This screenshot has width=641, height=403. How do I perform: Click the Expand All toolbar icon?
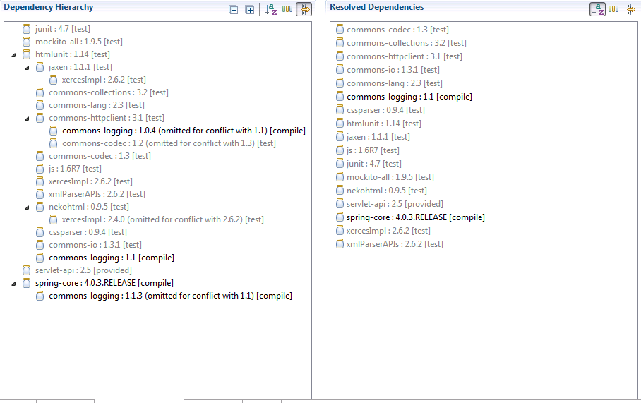tap(249, 10)
